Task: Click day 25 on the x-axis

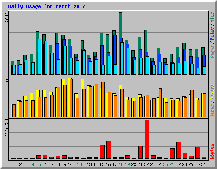Action: coord(165,164)
